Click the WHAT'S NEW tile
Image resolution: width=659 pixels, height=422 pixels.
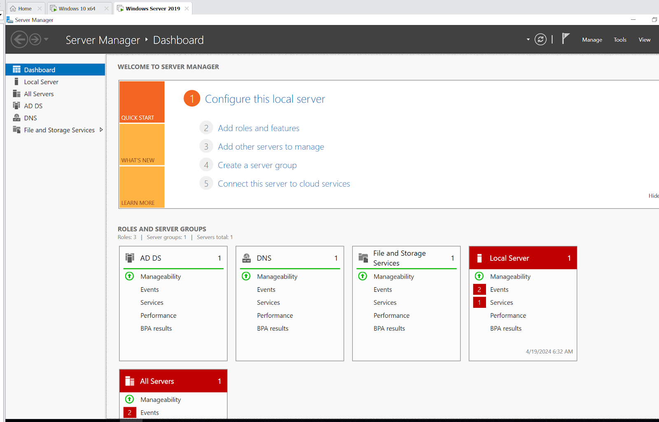click(142, 145)
